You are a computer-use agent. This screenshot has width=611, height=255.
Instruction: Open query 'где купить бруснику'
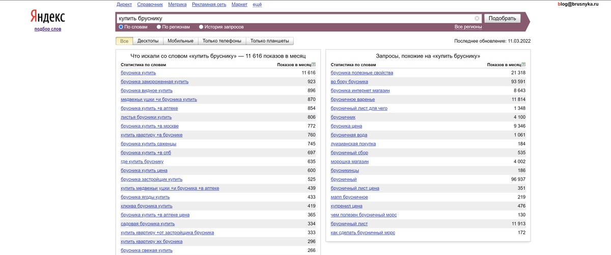click(142, 162)
